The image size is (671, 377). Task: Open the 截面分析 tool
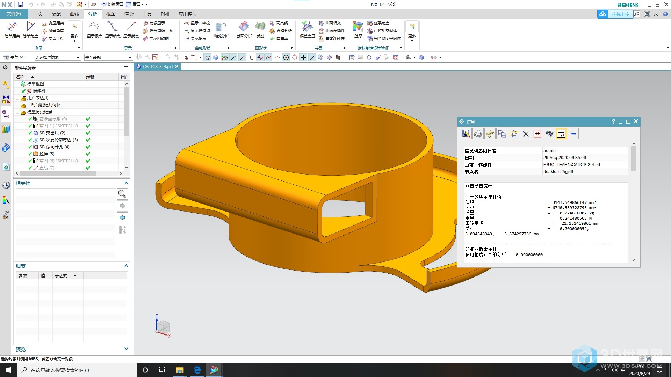[244, 29]
